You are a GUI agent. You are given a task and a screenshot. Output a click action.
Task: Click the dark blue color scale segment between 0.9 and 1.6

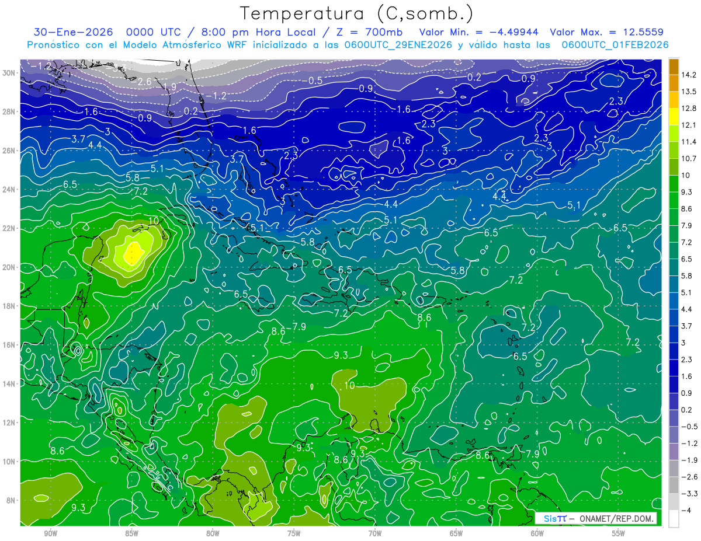674,385
